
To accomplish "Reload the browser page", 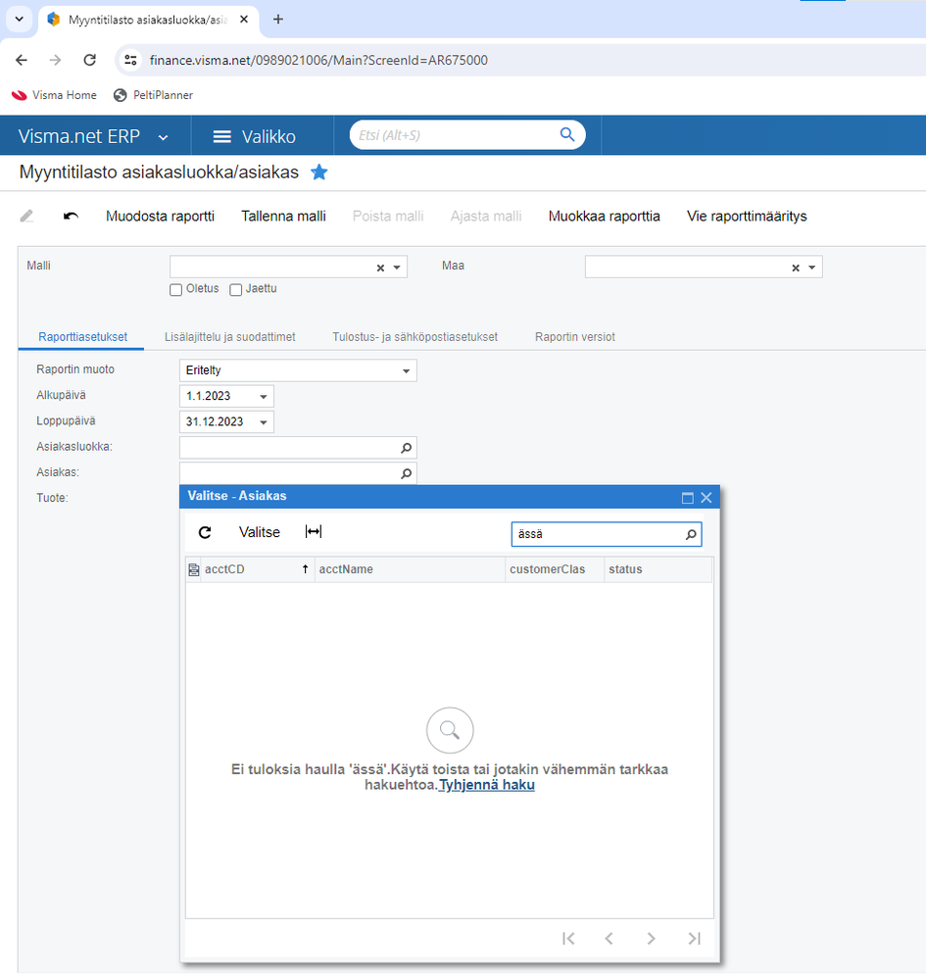I will (x=90, y=60).
